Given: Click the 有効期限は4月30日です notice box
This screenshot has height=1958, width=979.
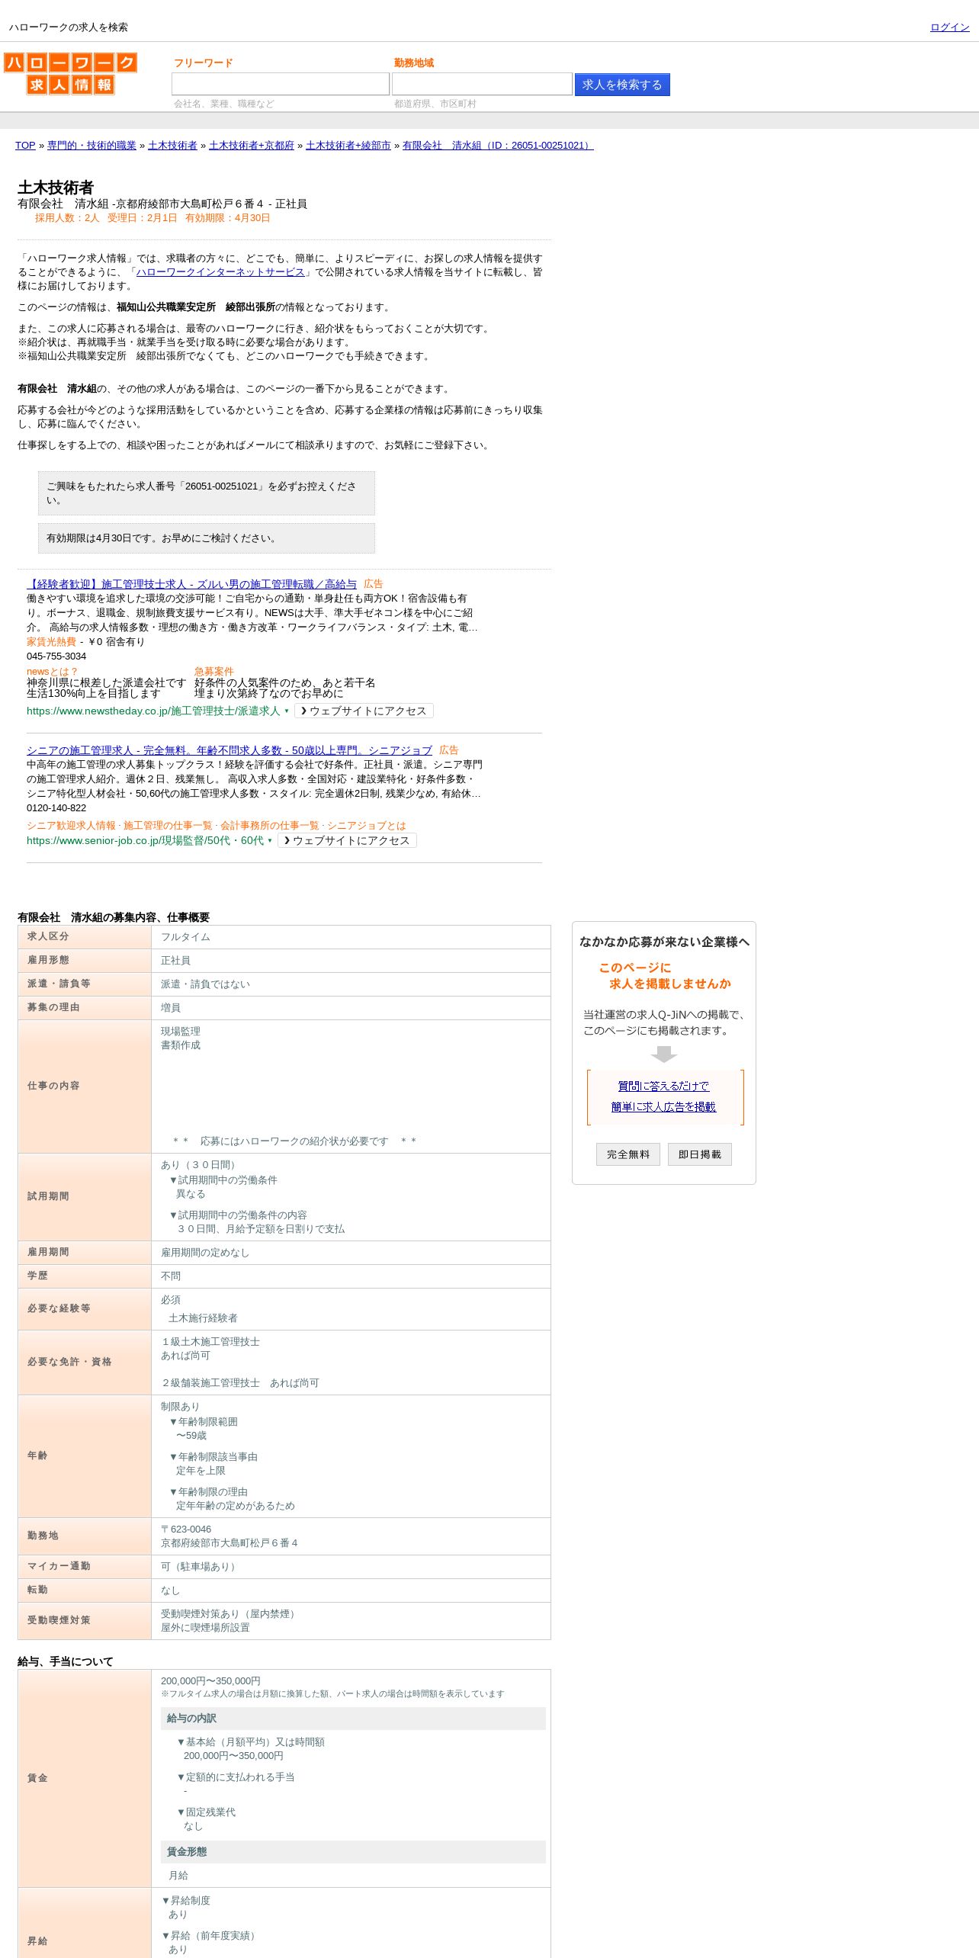Looking at the screenshot, I should click(207, 538).
